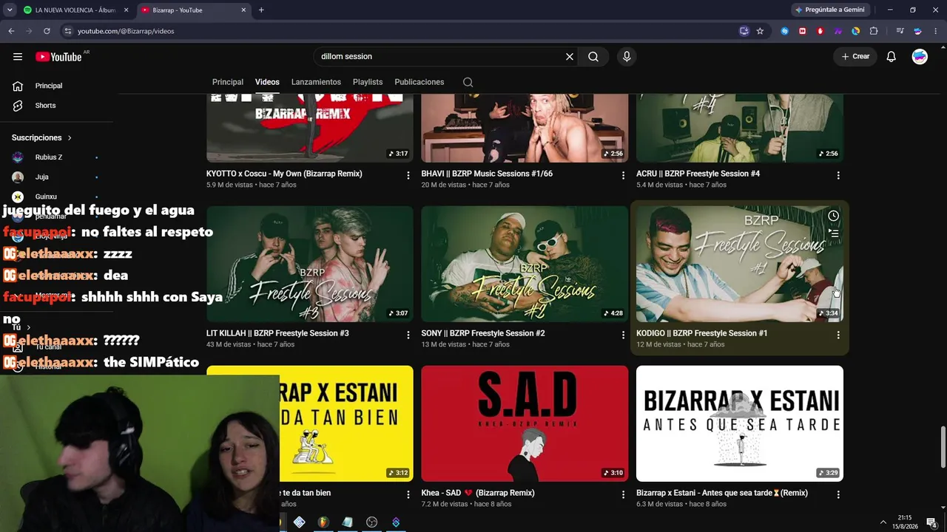The width and height of the screenshot is (947, 532).
Task: Open the taskbar notification center
Action: click(931, 522)
